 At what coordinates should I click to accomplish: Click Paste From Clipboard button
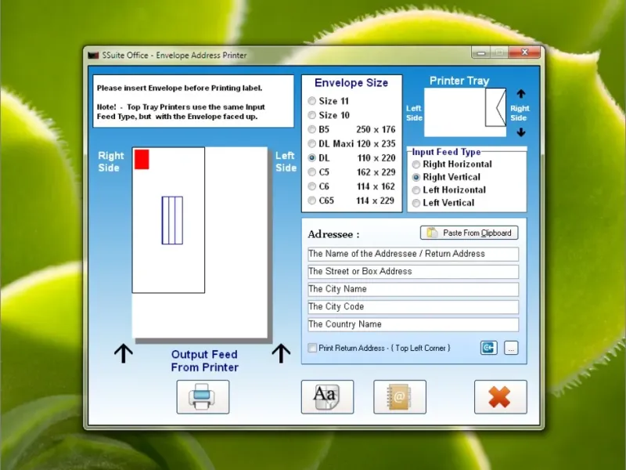[x=469, y=233]
